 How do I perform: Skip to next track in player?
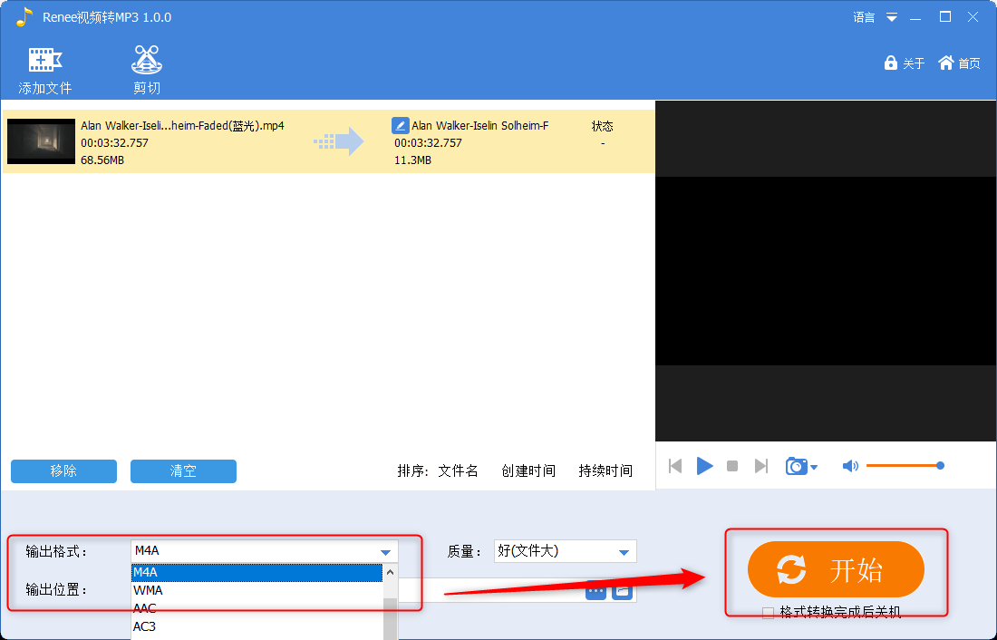click(x=761, y=466)
